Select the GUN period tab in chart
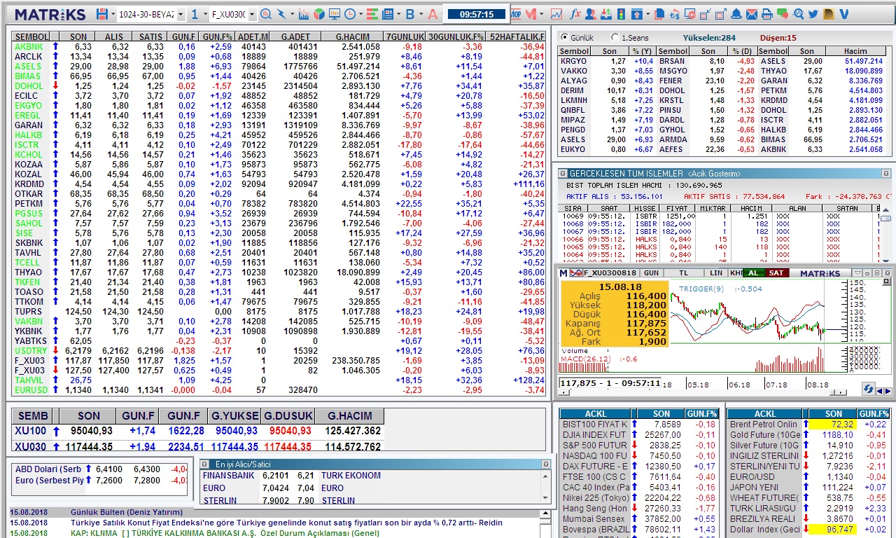896x538 pixels. (652, 273)
